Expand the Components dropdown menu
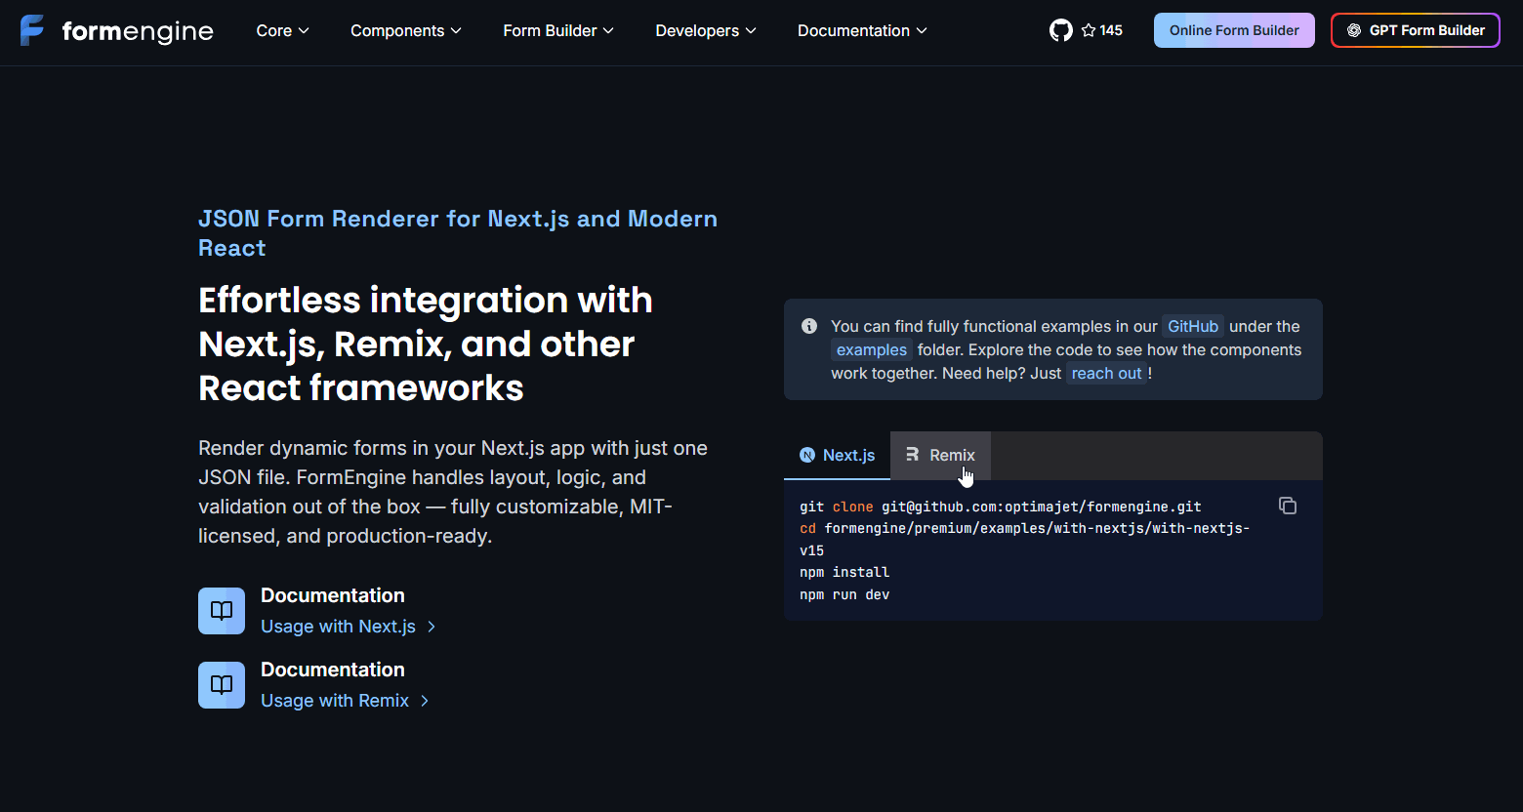The height and width of the screenshot is (812, 1523). pyautogui.click(x=405, y=30)
